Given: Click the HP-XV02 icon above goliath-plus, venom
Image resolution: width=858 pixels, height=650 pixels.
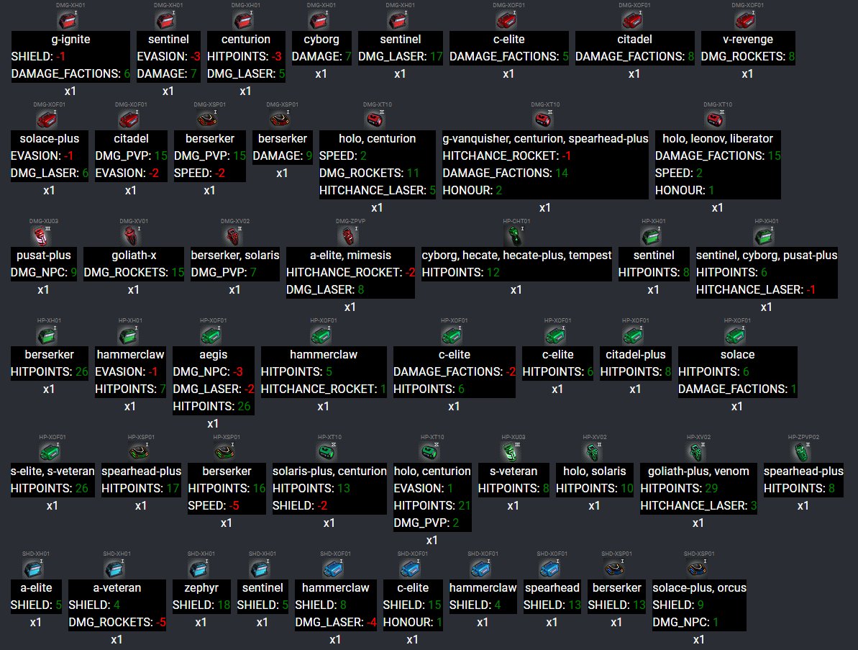Looking at the screenshot, I should coord(698,451).
